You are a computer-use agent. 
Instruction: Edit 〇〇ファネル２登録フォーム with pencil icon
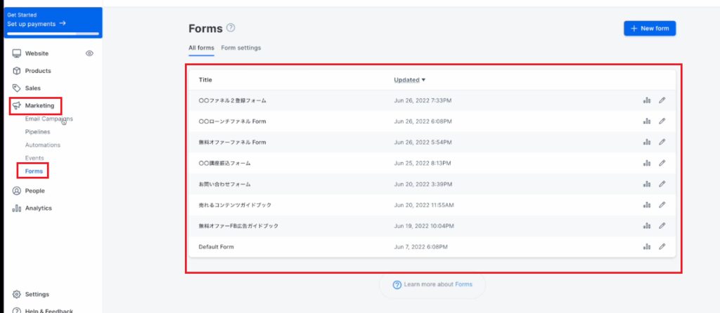tap(662, 100)
